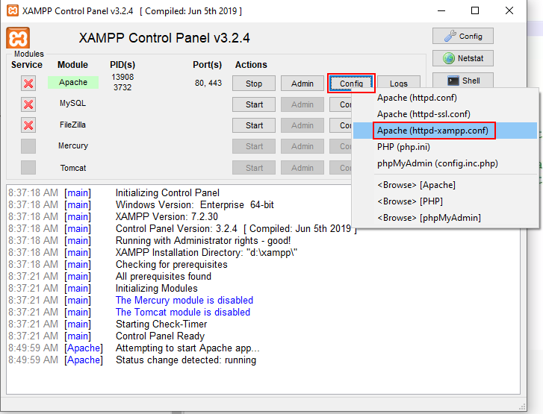Start the MySQL module
Image resolution: width=543 pixels, height=414 pixels.
[x=254, y=104]
